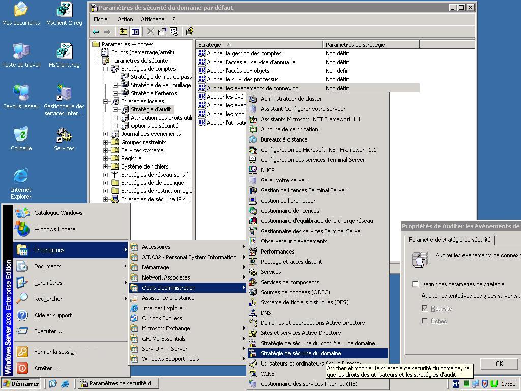Select the Services shortcut on the desktop

pyautogui.click(x=64, y=139)
